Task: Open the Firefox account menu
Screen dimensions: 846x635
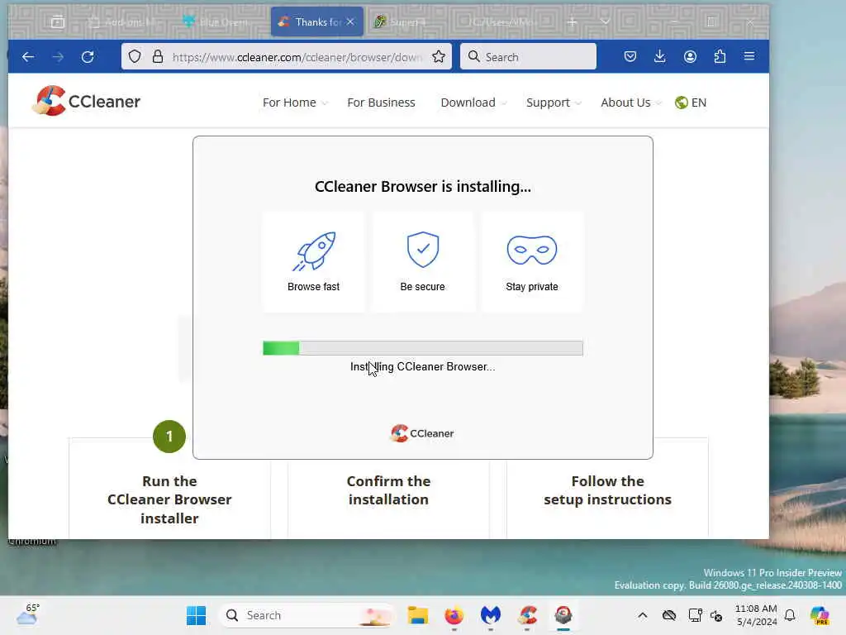Action: click(x=690, y=57)
